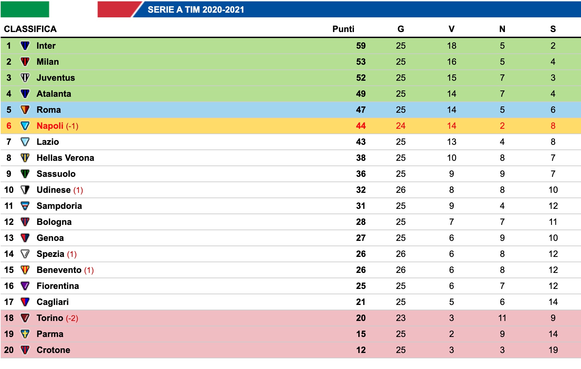
Task: Click the Hellas Verona crest icon
Action: 25,158
